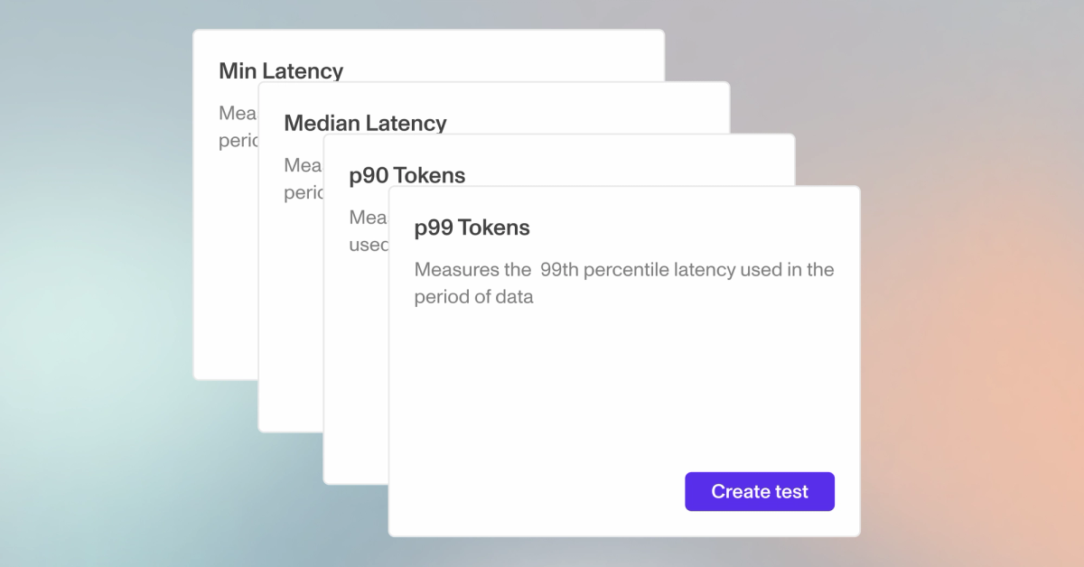Viewport: 1084px width, 567px height.
Task: Click truncated 'perio' text on Median Latency card
Action: [304, 193]
